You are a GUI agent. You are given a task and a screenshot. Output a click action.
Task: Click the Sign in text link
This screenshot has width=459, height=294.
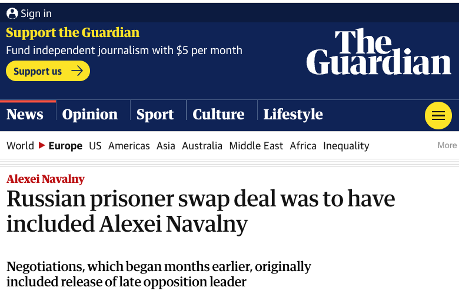pos(36,13)
